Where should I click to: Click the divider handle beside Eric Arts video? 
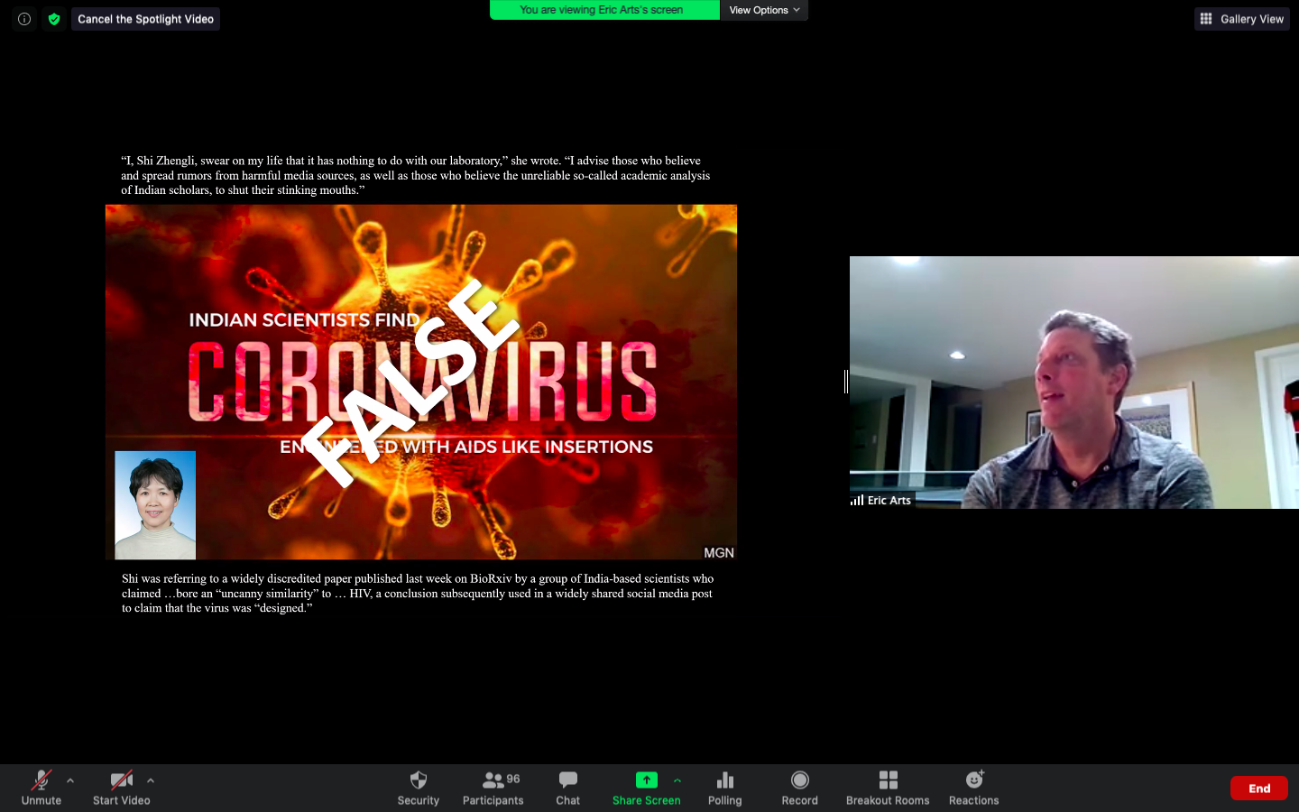(845, 382)
